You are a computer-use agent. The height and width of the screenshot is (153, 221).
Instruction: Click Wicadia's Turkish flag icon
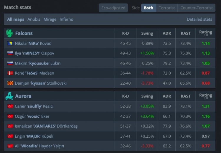tap(10, 146)
